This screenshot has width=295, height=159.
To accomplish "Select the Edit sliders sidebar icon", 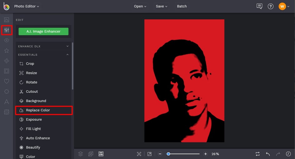I will 7,30.
